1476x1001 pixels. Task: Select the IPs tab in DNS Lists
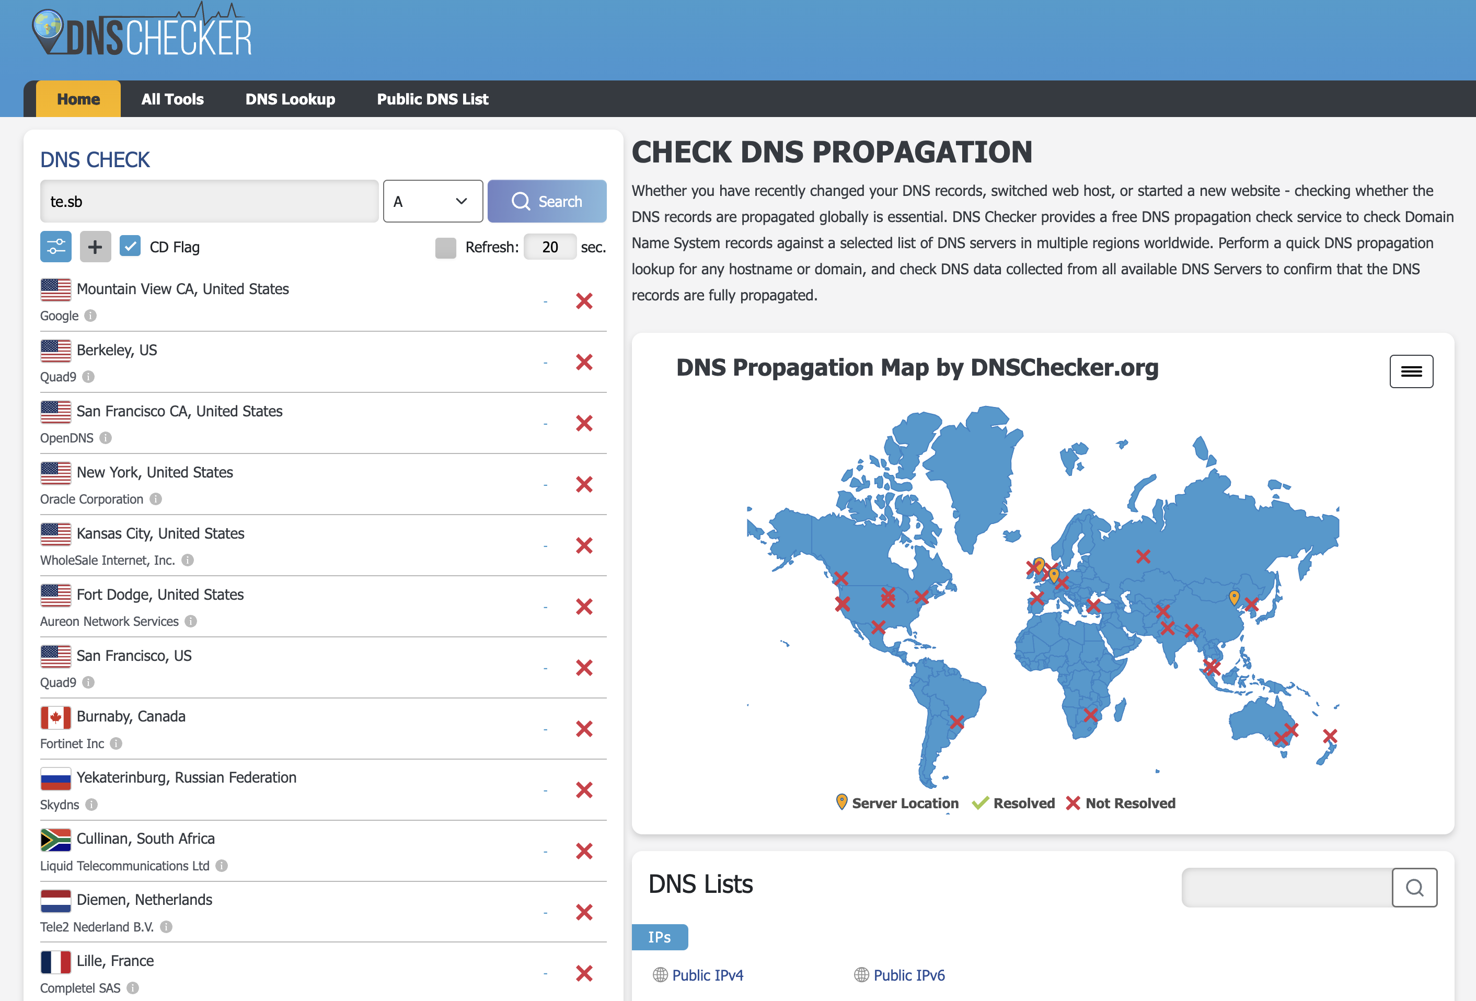660,937
